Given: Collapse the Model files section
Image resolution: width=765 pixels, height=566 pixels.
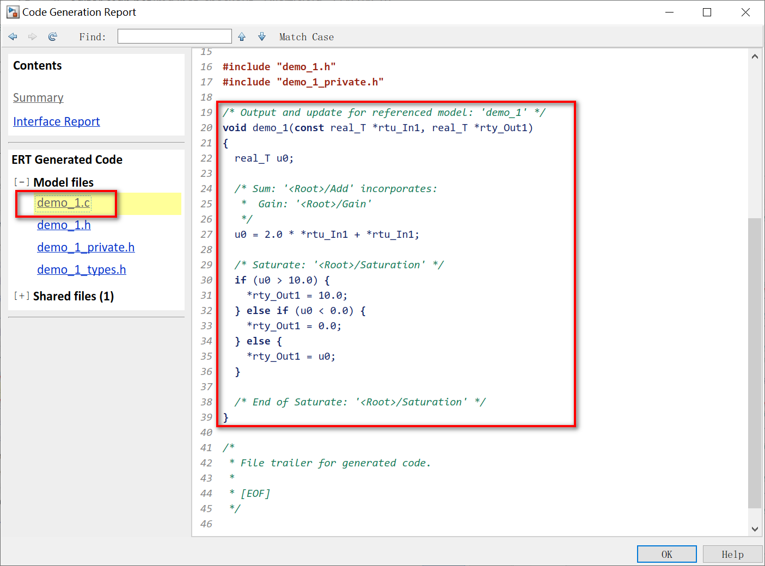Looking at the screenshot, I should [22, 182].
